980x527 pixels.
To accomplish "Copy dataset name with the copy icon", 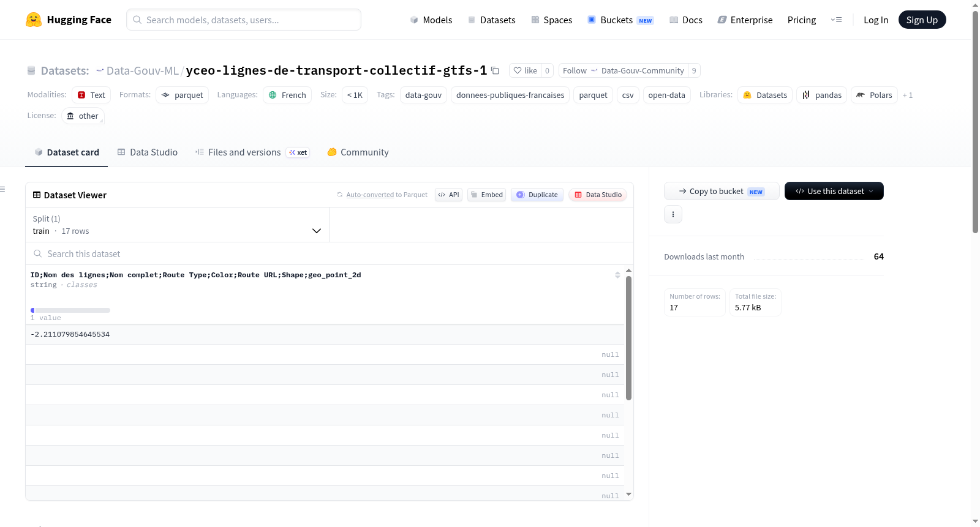I will [x=495, y=70].
